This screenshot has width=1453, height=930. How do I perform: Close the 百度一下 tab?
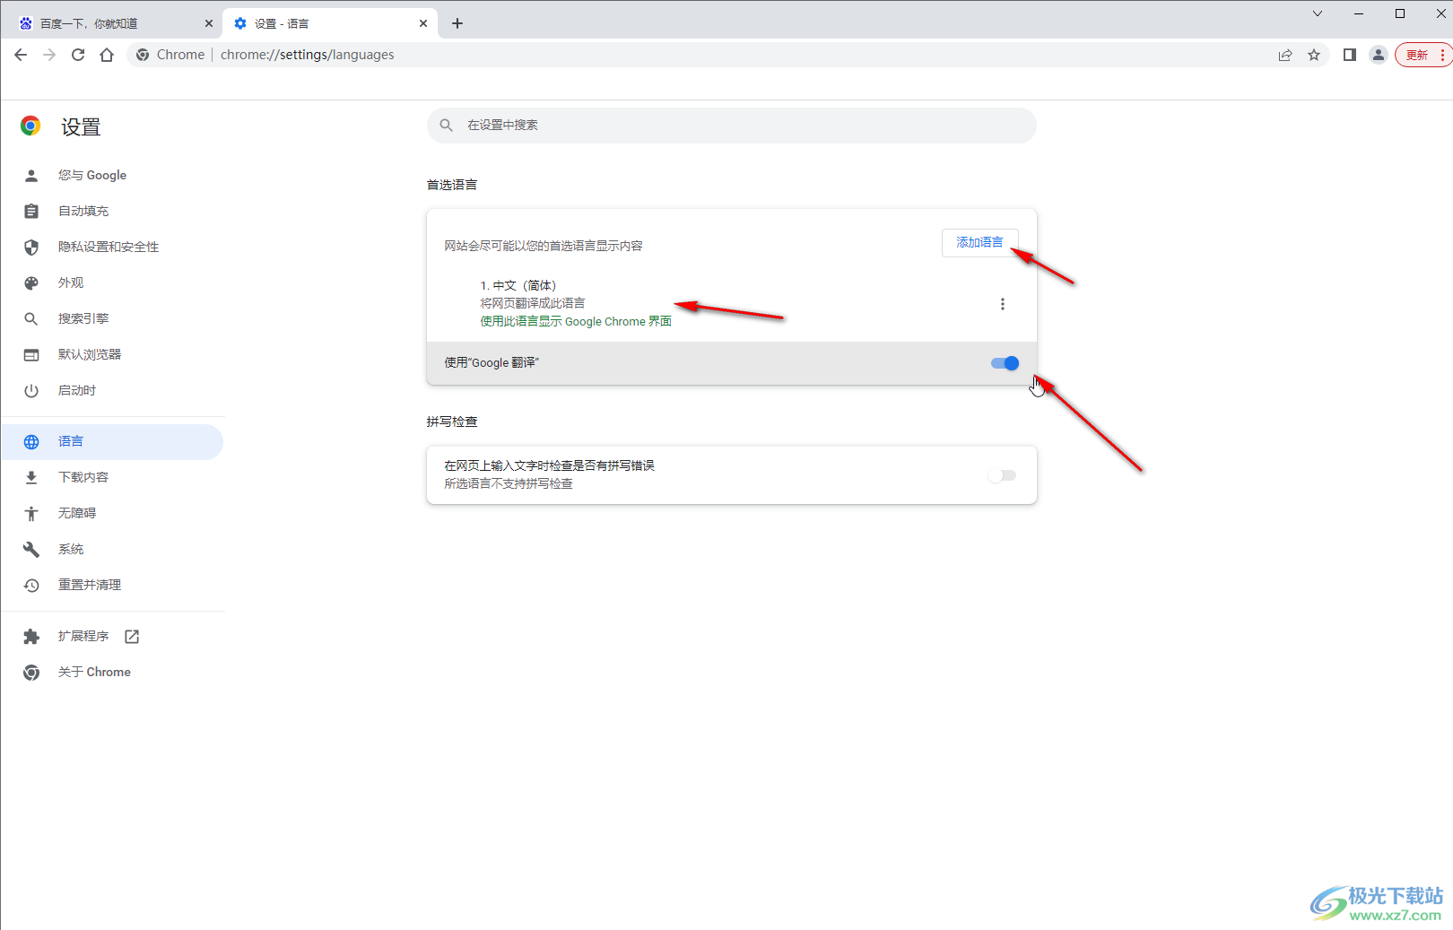tap(208, 23)
